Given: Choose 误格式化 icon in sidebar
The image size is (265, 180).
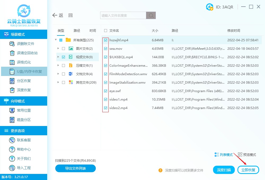Looking at the screenshot, I should (x=12, y=62).
